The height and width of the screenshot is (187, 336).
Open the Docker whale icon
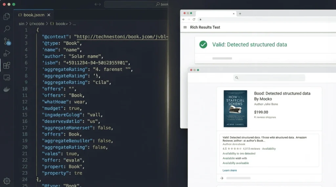tap(7, 90)
